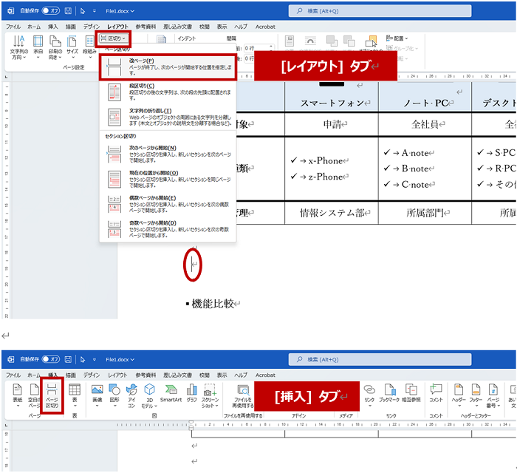
Task: Click the ページ区切り icon in the Insert ribbon
Action: click(52, 395)
